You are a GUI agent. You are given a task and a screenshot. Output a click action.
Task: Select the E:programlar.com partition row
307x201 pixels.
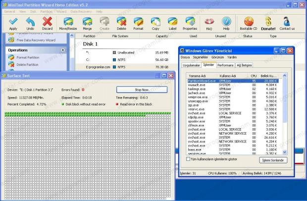click(127, 67)
